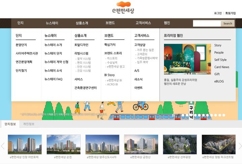Viewport: 242px width, 164px height.
Task: Select 토탈디자인 submenu item
Action: point(81,45)
